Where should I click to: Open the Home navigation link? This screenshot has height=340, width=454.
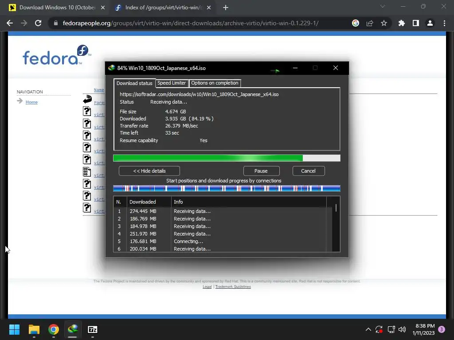(x=31, y=102)
